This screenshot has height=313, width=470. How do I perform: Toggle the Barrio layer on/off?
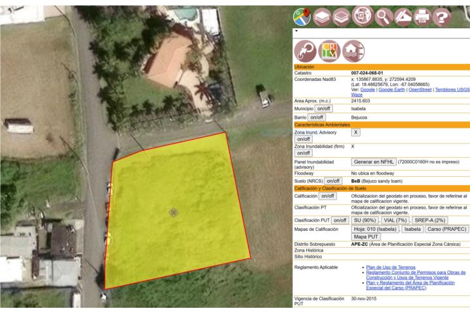point(317,117)
